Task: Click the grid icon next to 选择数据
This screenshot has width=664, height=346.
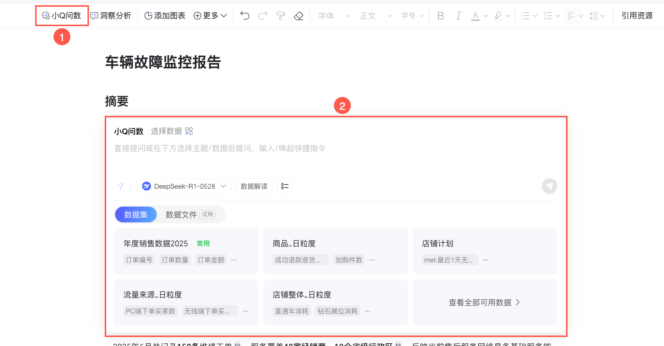Action: 189,131
